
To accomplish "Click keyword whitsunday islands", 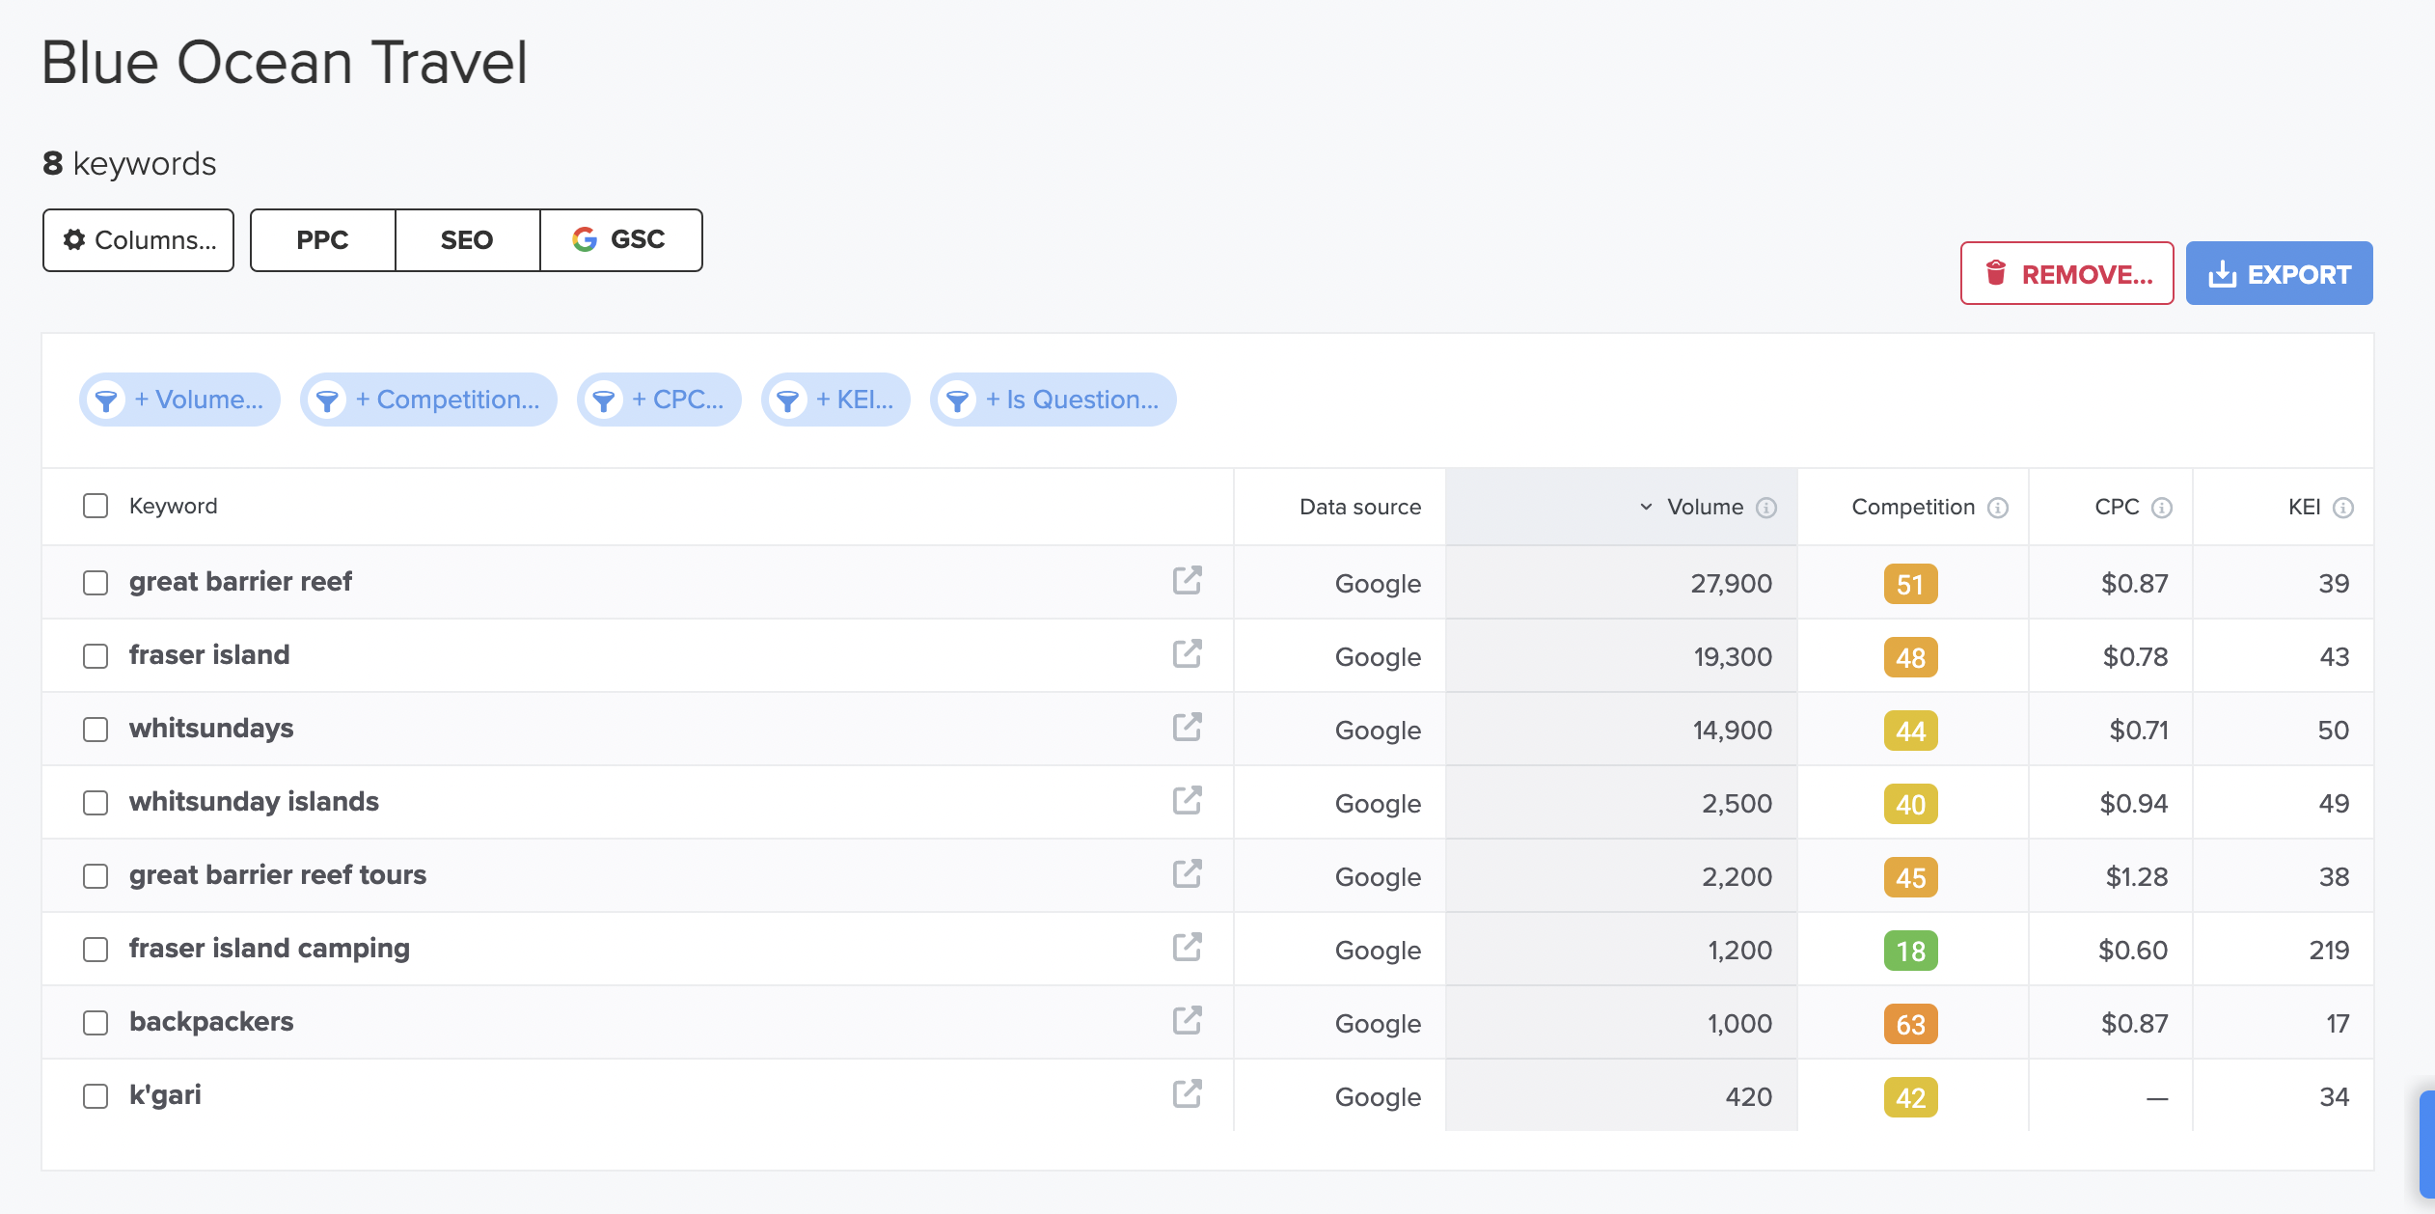I will click(x=254, y=802).
